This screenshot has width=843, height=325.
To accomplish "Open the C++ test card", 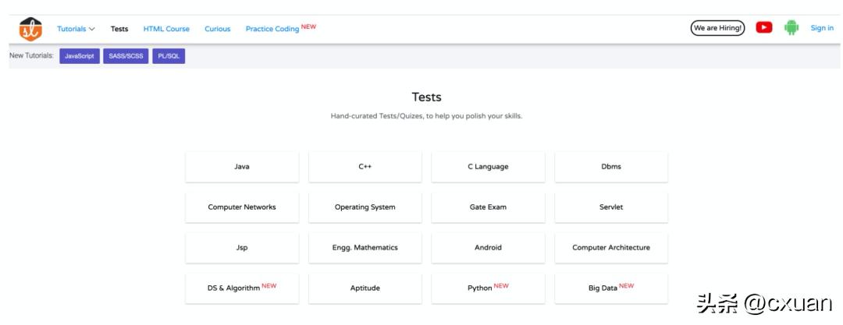I will [x=365, y=167].
